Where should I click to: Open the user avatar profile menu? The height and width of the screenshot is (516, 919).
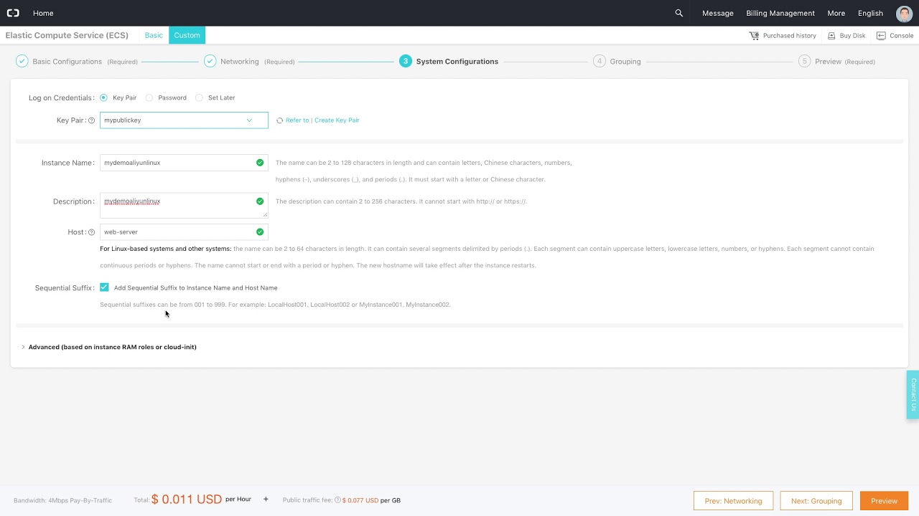(x=905, y=13)
